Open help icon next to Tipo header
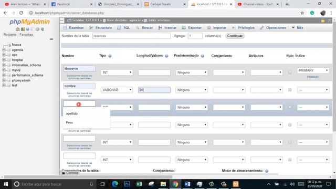 point(110,56)
